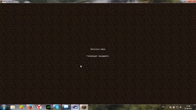This screenshot has width=196, height=110.
Task: Minimize the Minecraft window
Action: click(x=183, y=1)
